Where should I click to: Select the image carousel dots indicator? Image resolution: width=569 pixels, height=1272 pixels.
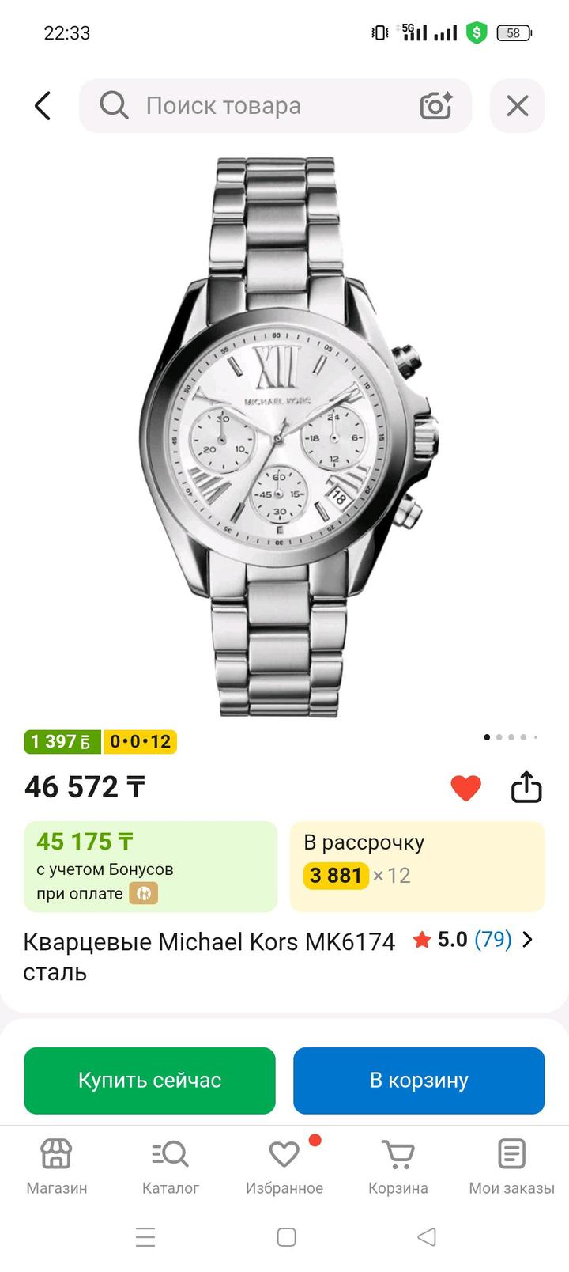pos(511,737)
